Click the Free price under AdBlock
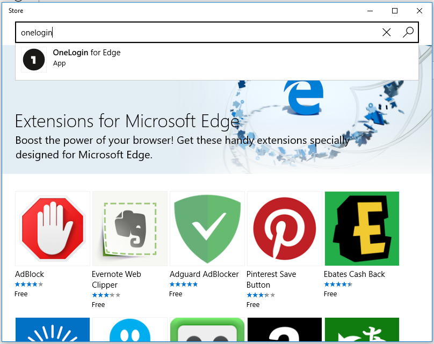 21,294
